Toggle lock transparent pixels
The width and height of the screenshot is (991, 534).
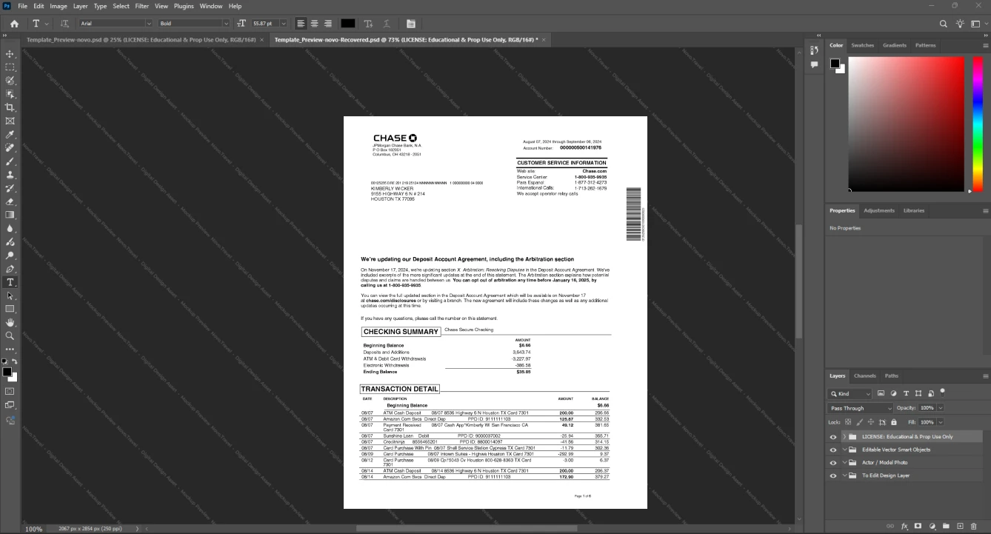[850, 421]
